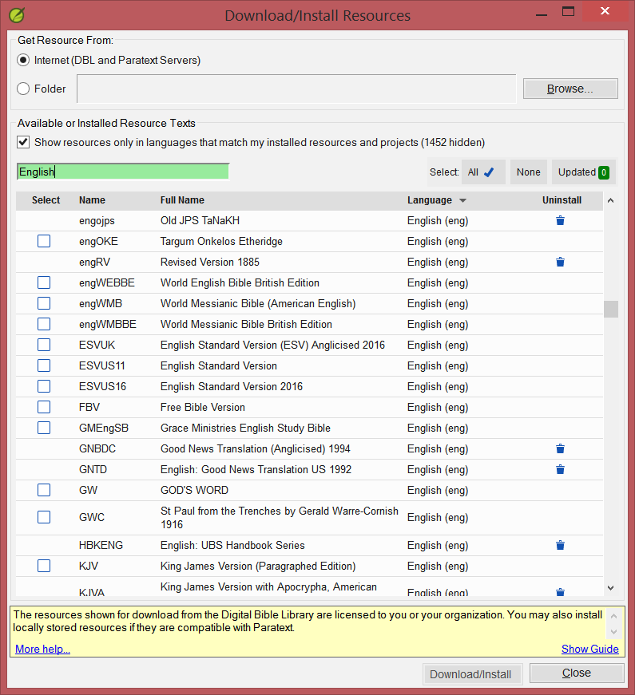Click English: UBS Handbook Series text
Image resolution: width=635 pixels, height=695 pixels.
232,545
